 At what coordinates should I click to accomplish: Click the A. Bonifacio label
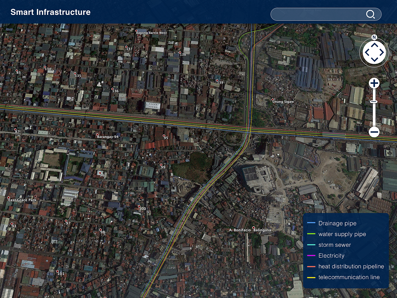(240, 230)
